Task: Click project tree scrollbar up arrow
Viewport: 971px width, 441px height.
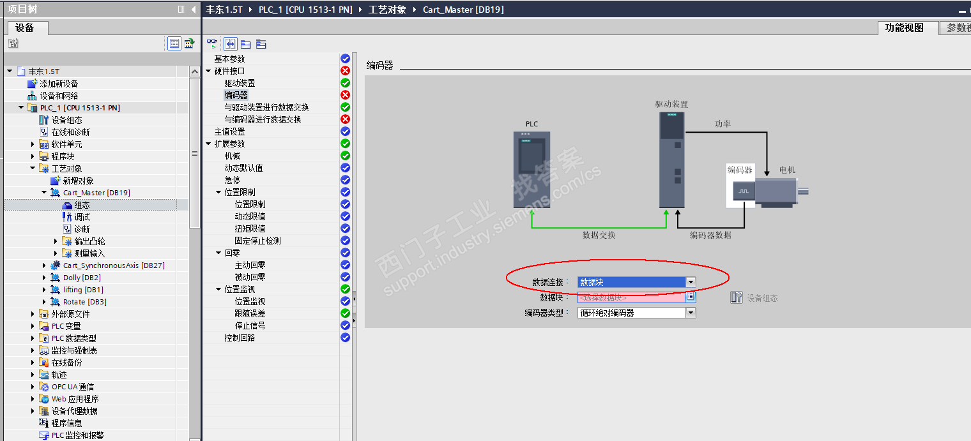Action: (x=195, y=71)
